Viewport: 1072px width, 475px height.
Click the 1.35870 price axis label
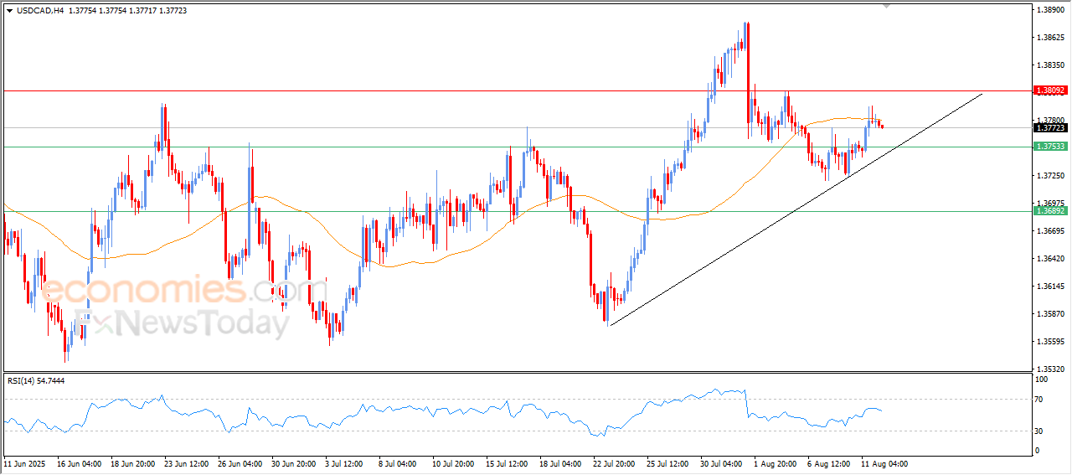coord(1050,314)
